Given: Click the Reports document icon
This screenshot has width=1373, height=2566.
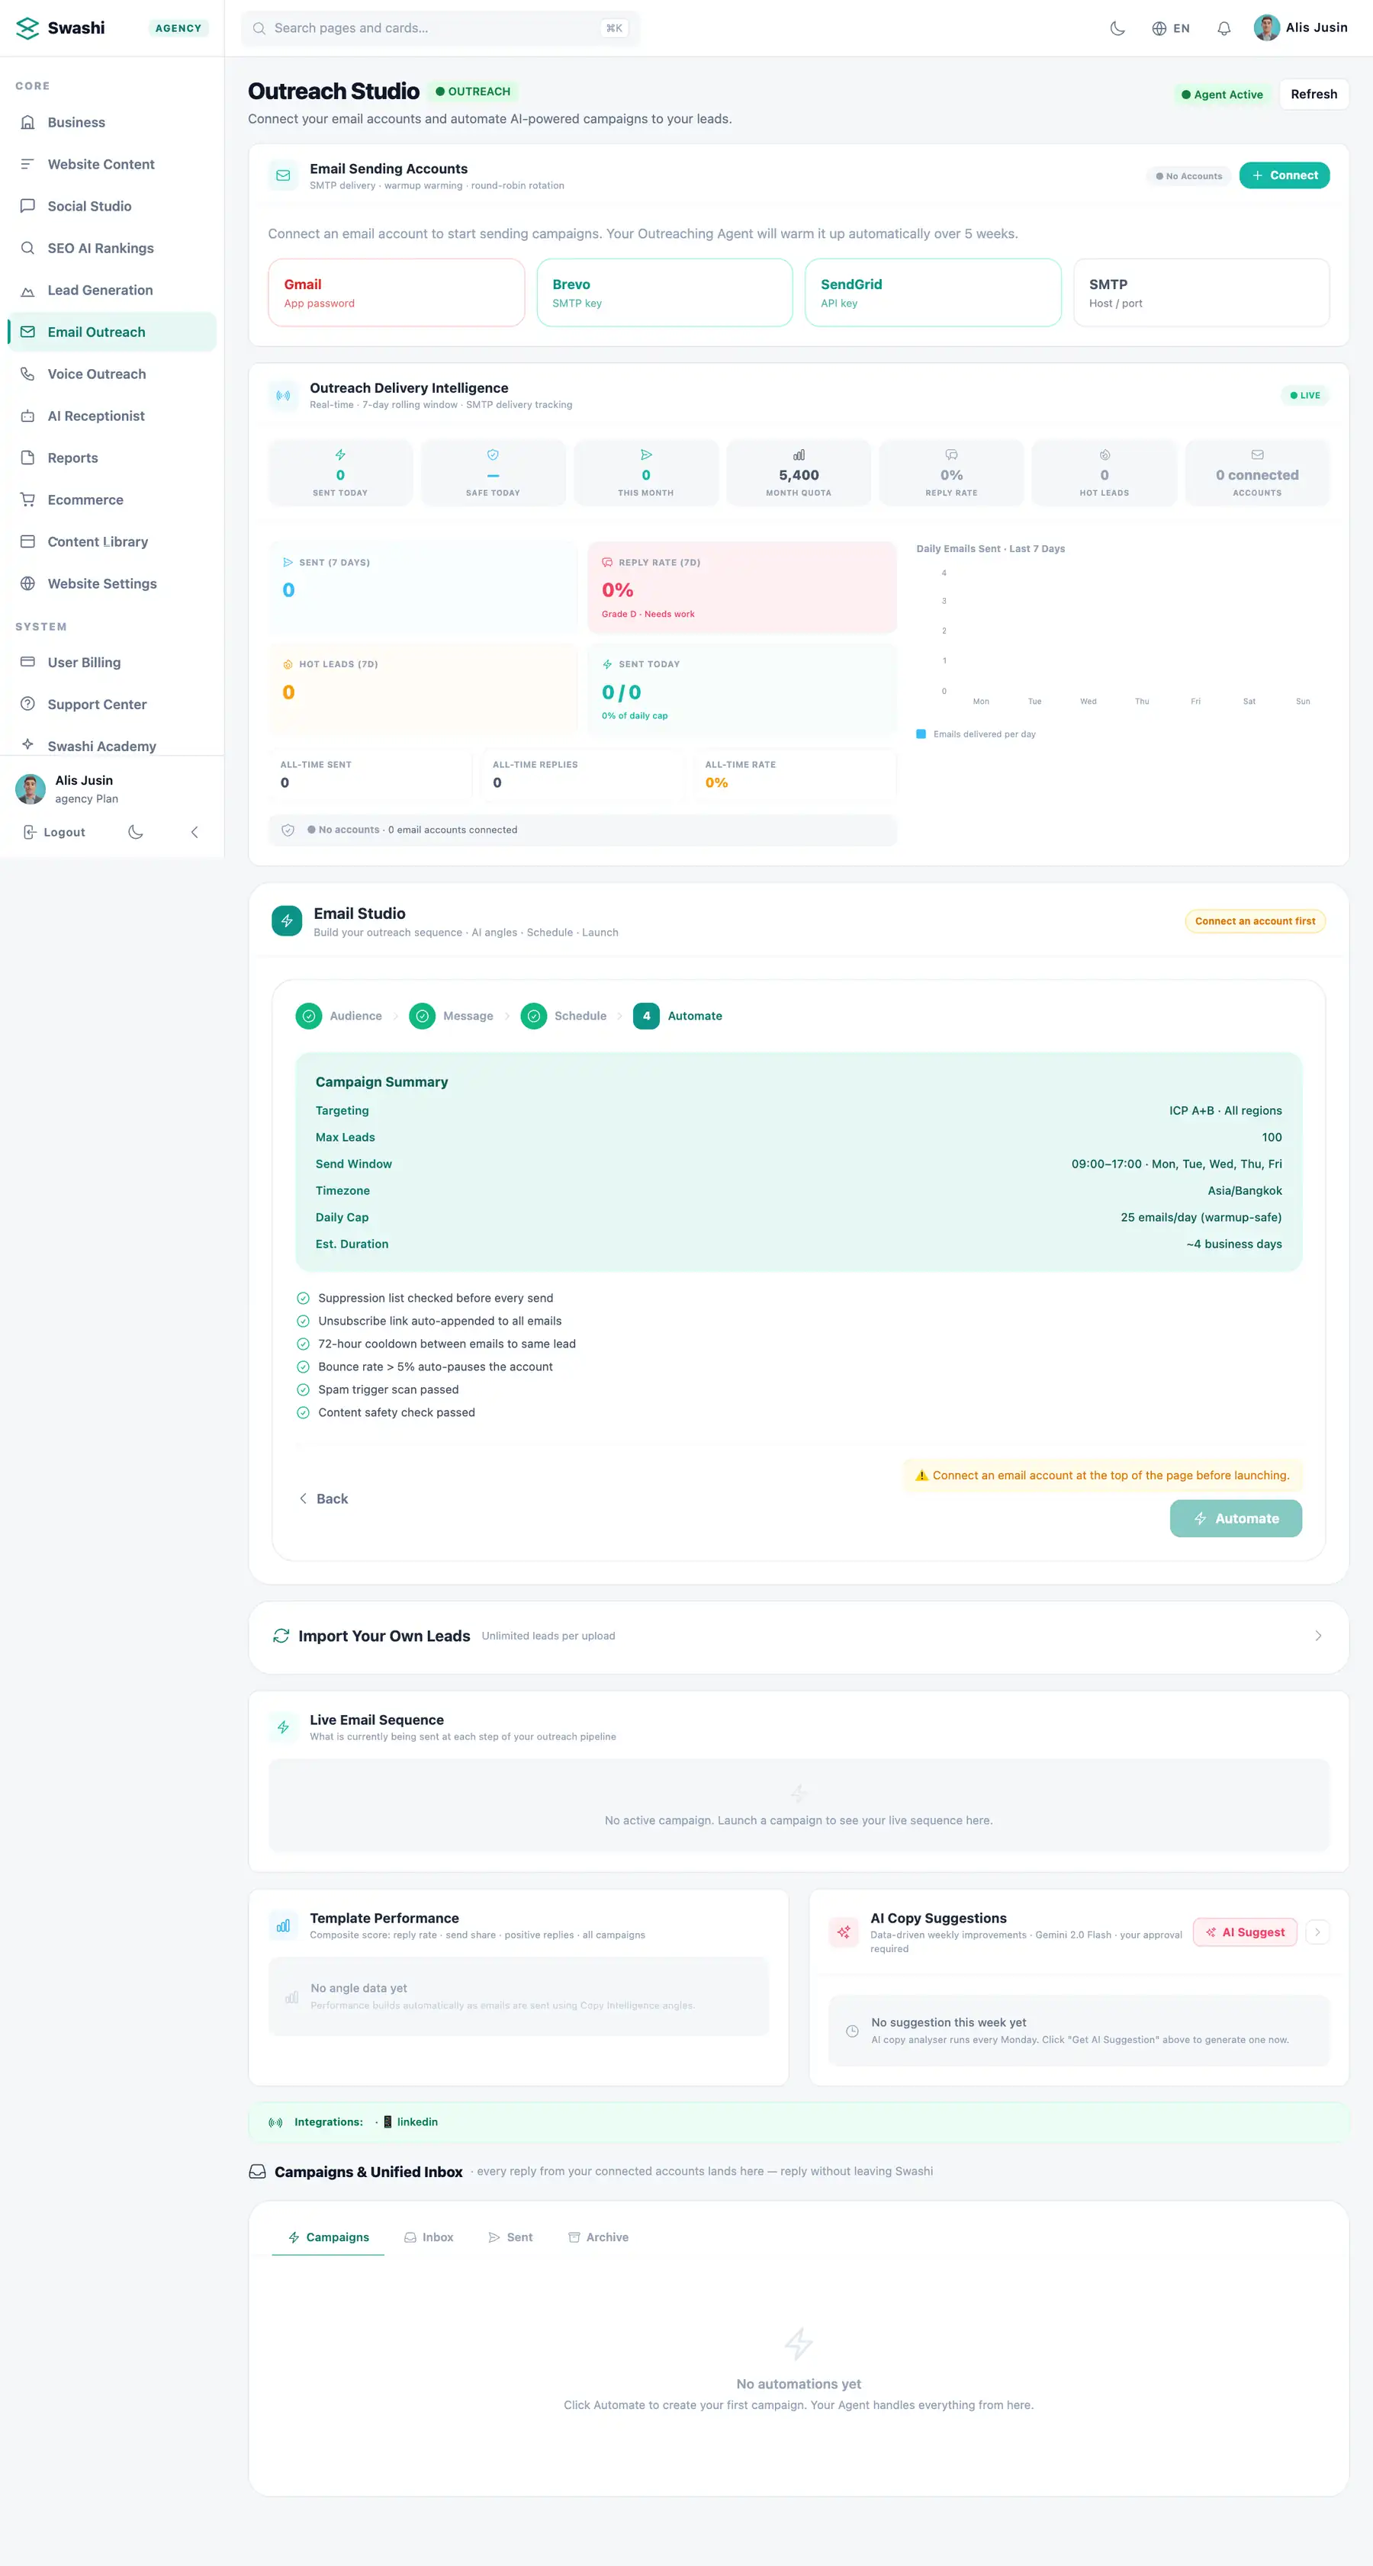Looking at the screenshot, I should tap(28, 458).
